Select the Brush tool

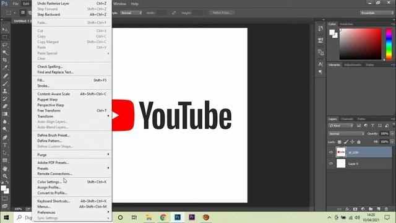pyautogui.click(x=5, y=84)
